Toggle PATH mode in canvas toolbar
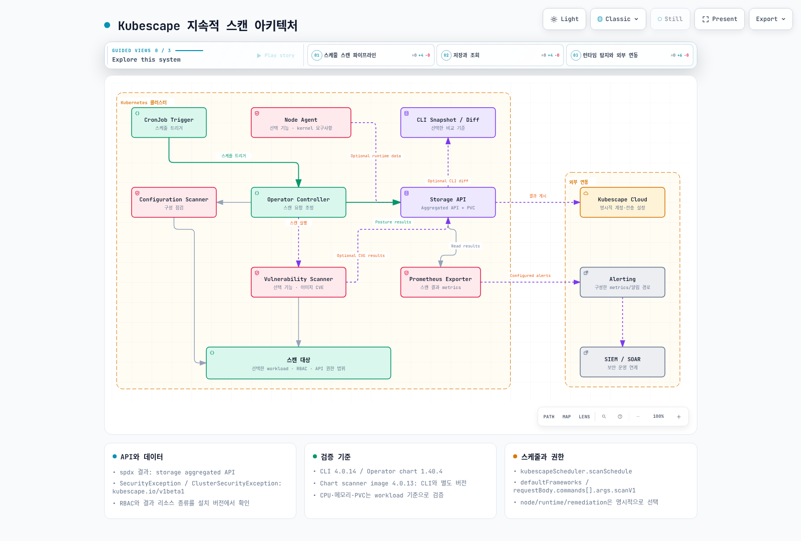 (549, 417)
